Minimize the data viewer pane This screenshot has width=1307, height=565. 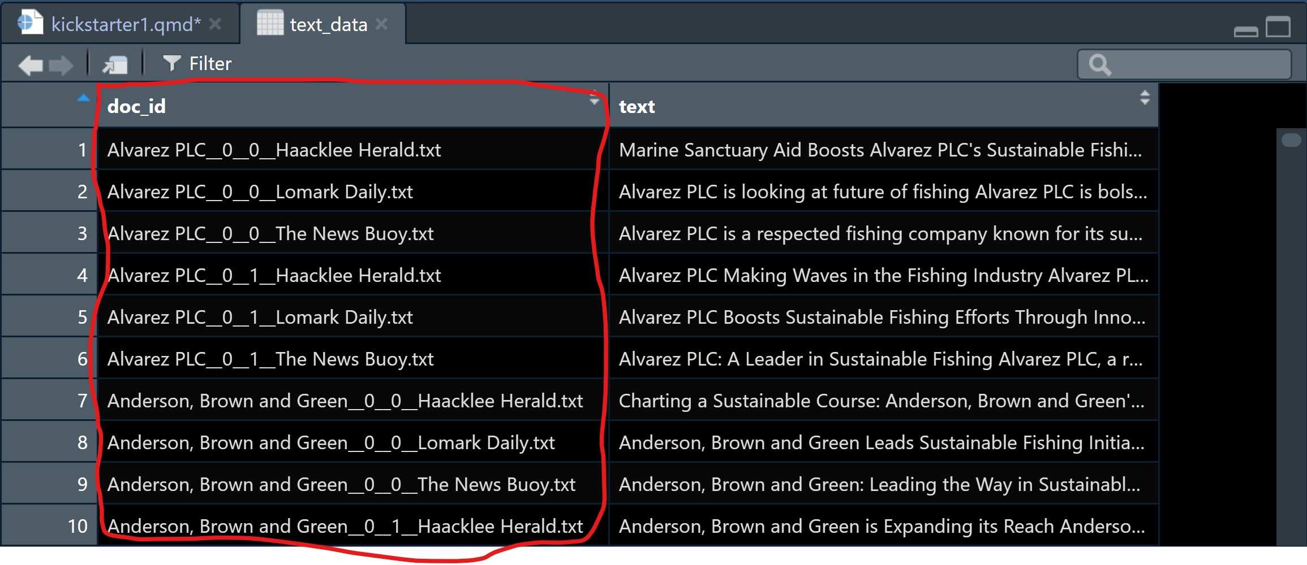point(1245,30)
